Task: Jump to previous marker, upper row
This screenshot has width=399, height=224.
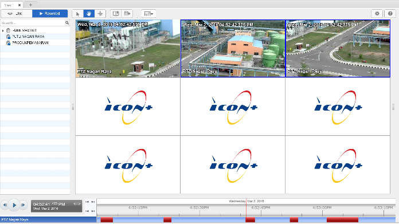Action: [x=87, y=202]
